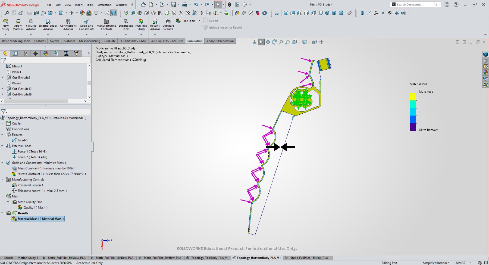Click the purple Ok to Remove legend color

(x=413, y=127)
